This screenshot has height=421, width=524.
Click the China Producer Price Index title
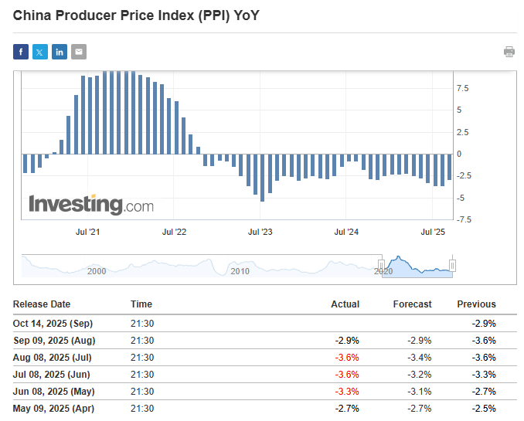pos(136,15)
